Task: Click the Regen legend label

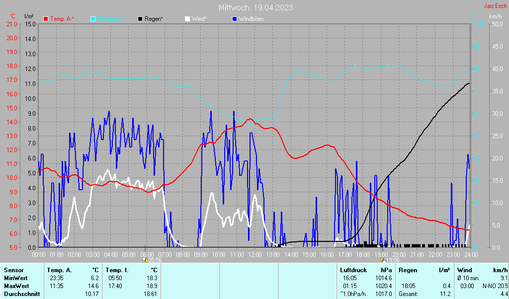Action: pyautogui.click(x=154, y=19)
